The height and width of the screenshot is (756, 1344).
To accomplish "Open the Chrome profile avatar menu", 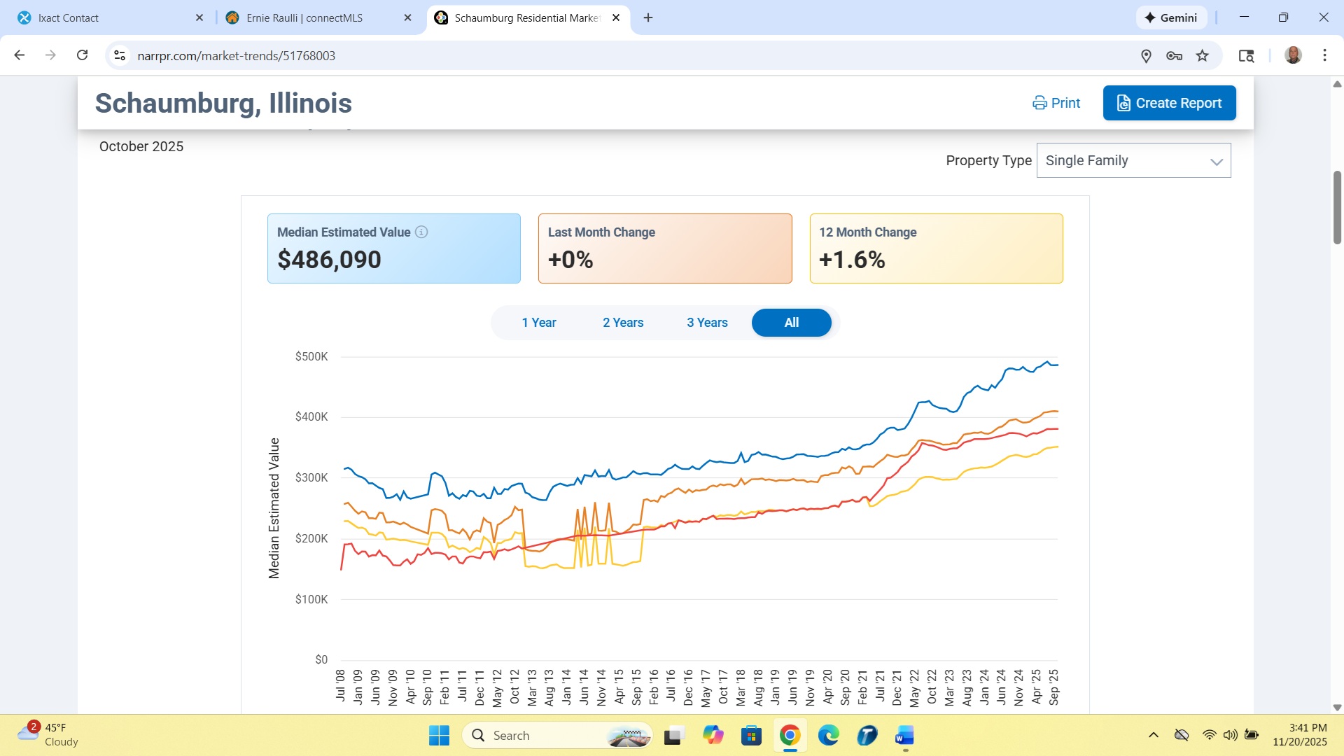I will [x=1293, y=55].
